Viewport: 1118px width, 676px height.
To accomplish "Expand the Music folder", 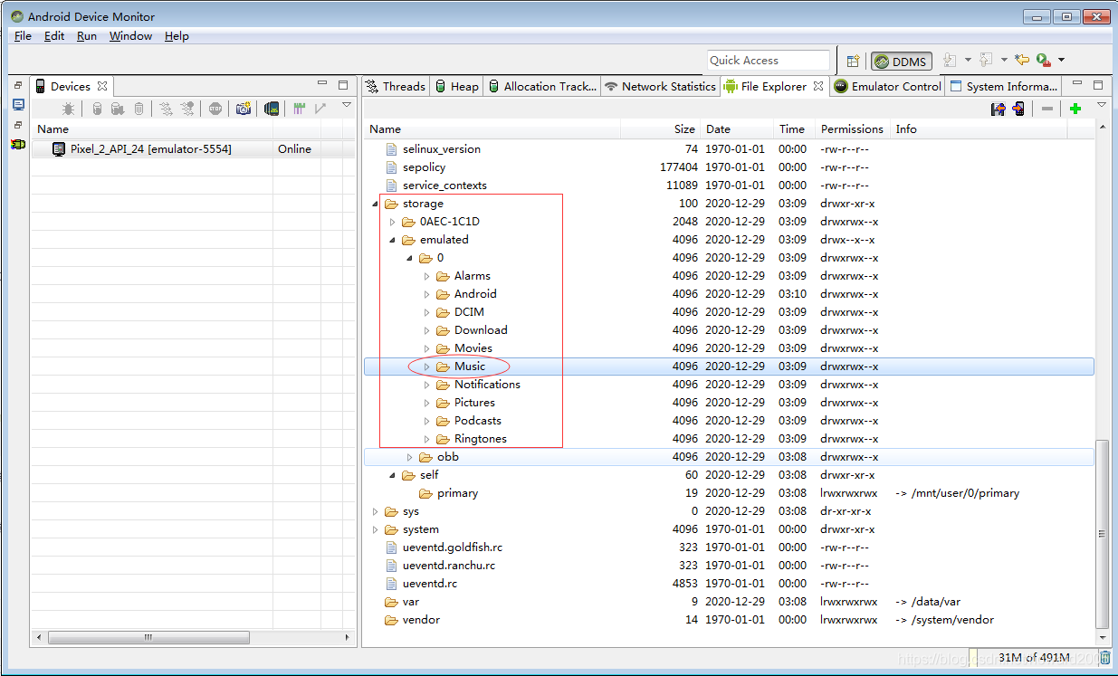I will coord(426,367).
